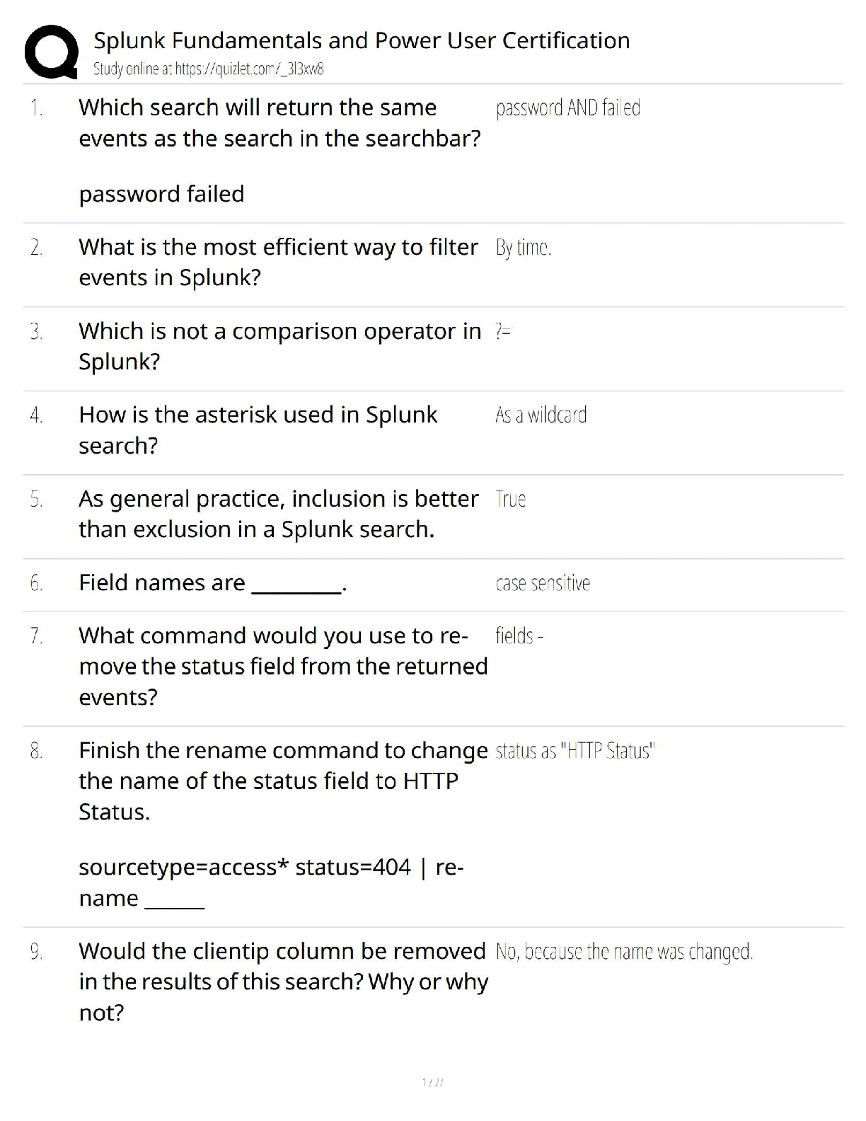Select question 5 about inclusion versus exclusion

coord(277,514)
